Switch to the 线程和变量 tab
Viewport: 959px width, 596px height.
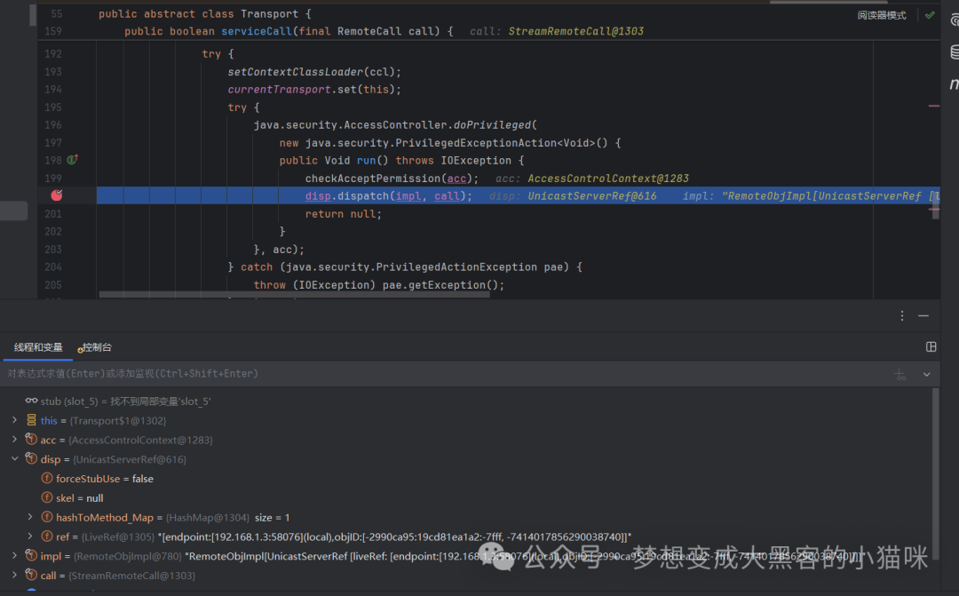[38, 347]
